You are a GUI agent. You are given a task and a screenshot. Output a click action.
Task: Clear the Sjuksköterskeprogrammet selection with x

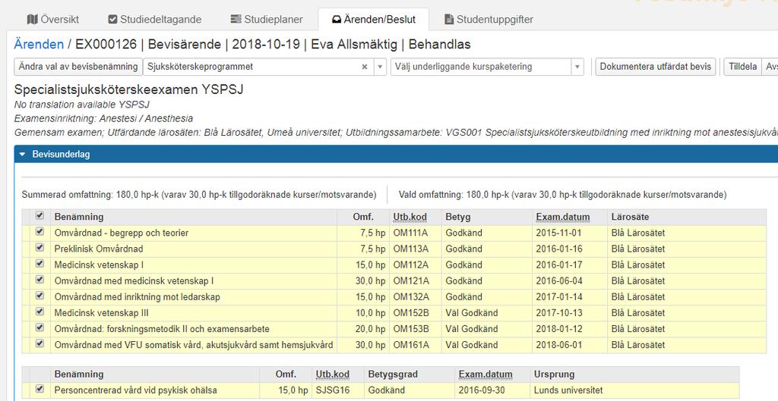(364, 67)
